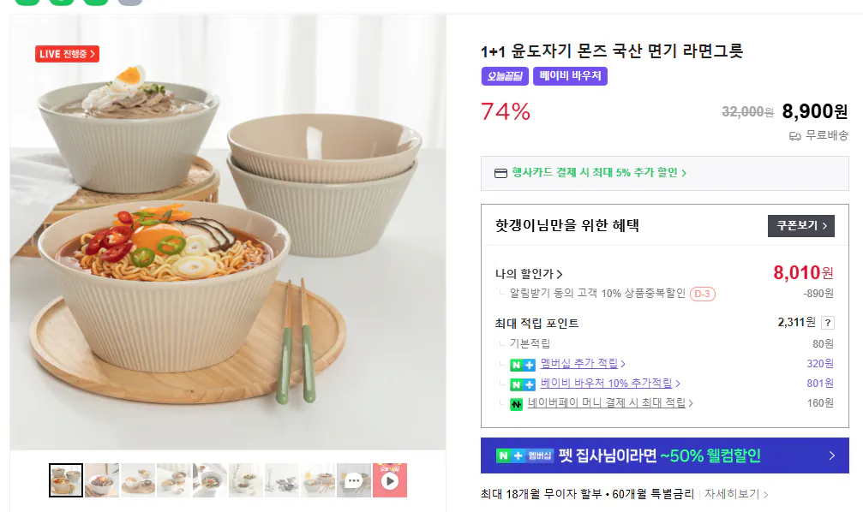
Task: Click the 쿠폰보기 button
Action: point(800,226)
